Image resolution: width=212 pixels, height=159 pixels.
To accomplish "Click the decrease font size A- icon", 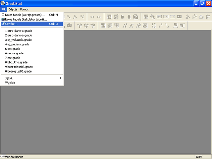I will click(132, 26).
